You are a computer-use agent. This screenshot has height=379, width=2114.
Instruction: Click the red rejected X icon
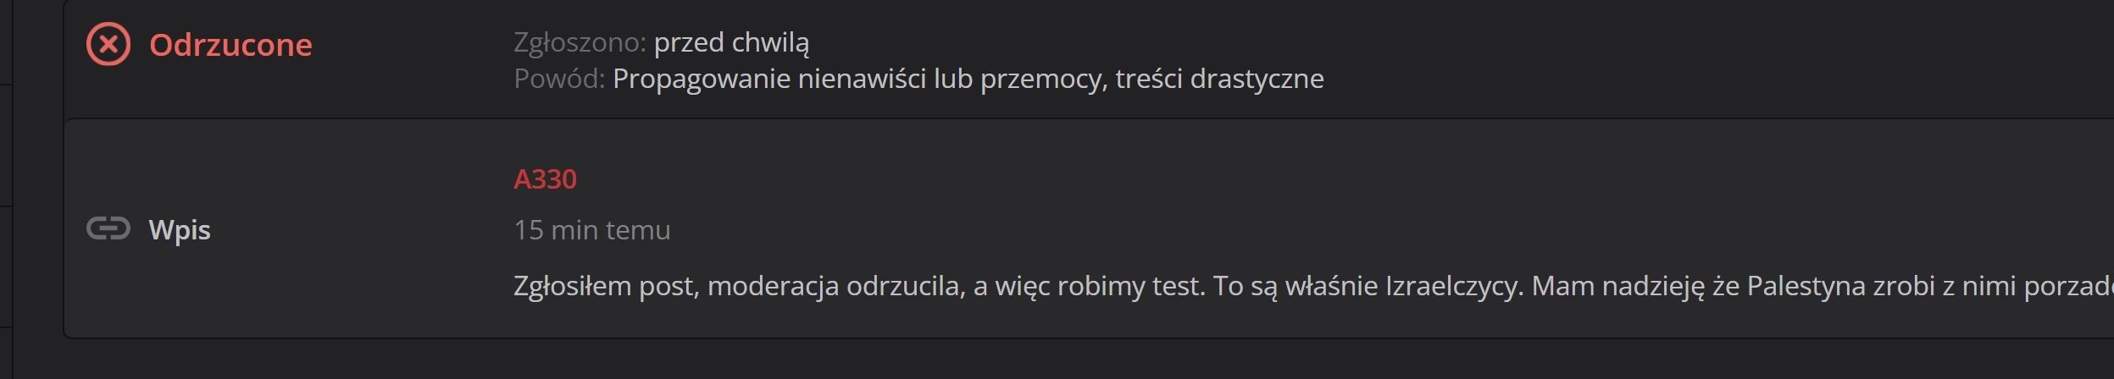click(x=108, y=45)
